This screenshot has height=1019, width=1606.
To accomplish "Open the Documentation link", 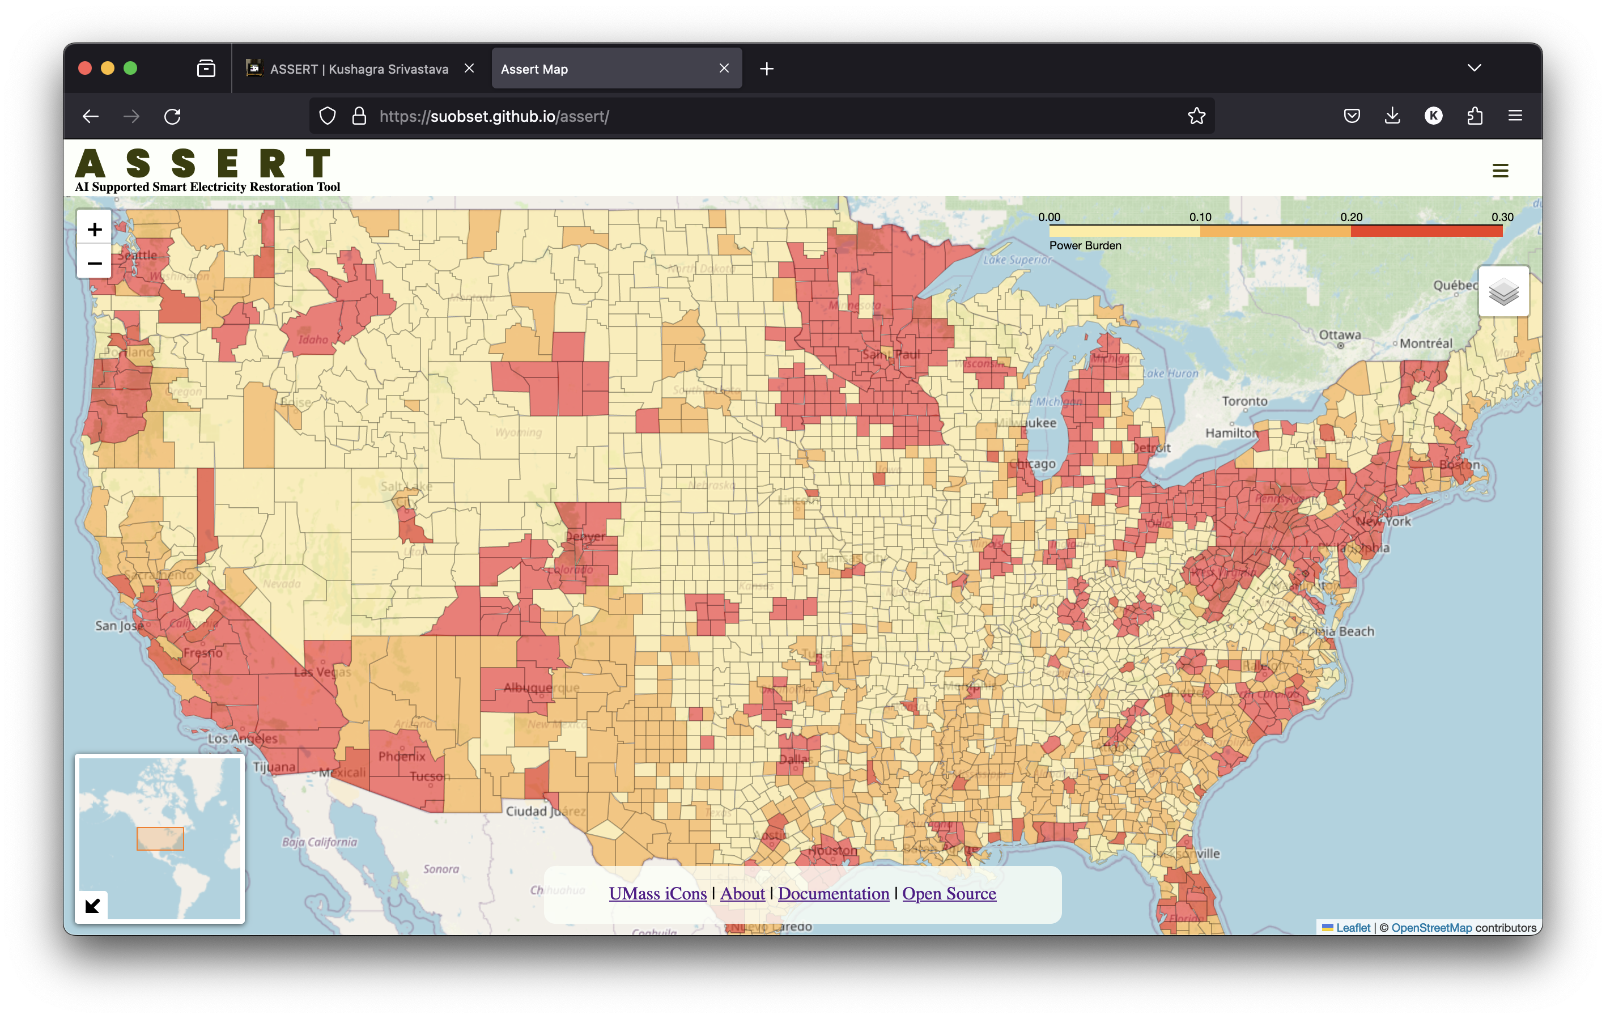I will [833, 893].
